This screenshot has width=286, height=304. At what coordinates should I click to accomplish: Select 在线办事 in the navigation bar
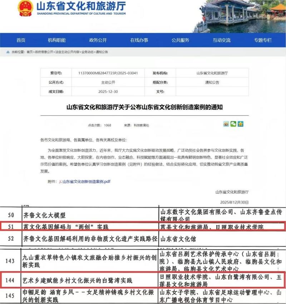click(x=139, y=40)
